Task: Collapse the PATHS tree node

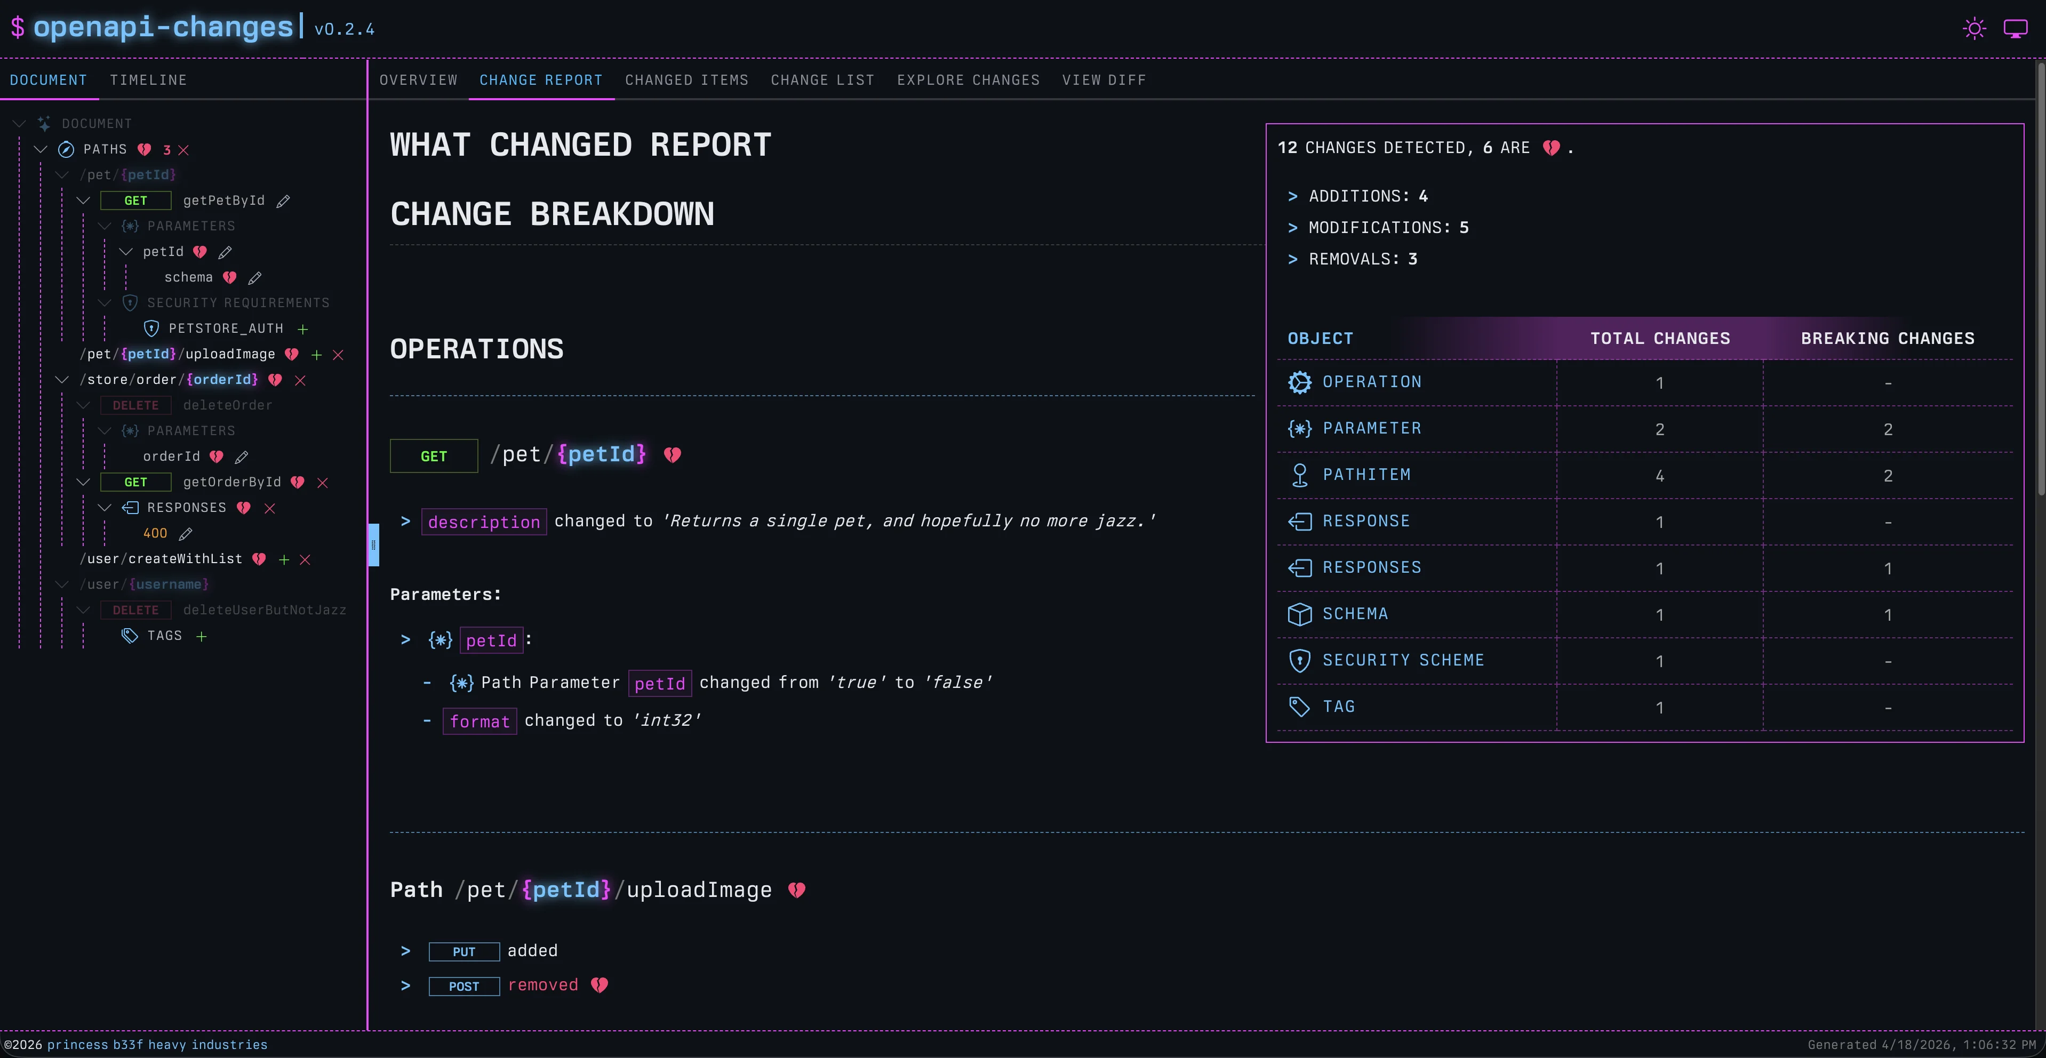Action: pyautogui.click(x=41, y=149)
